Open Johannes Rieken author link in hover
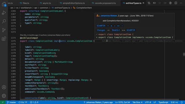185x104 pixels. (109, 16)
